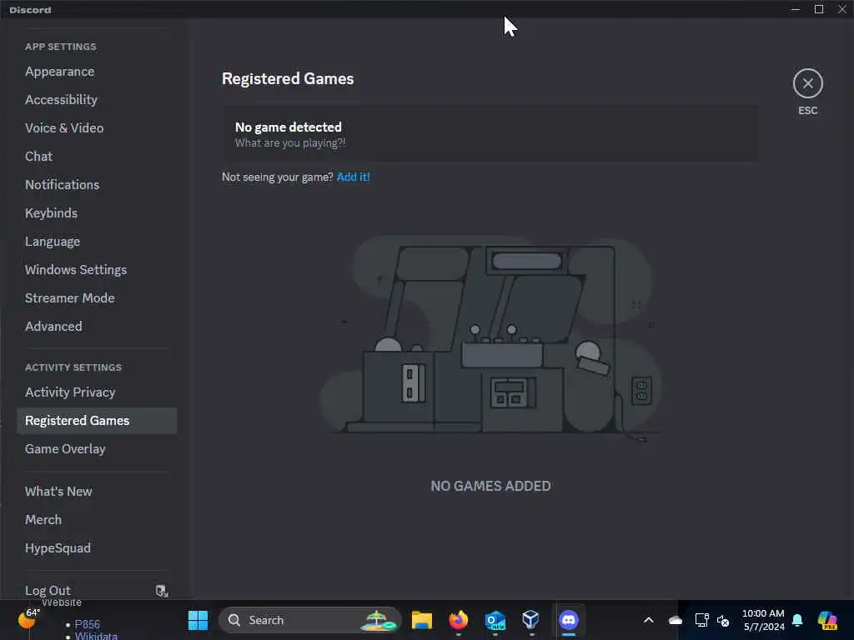854x640 pixels.
Task: Select Registered Games sidebar item
Action: coord(97,421)
